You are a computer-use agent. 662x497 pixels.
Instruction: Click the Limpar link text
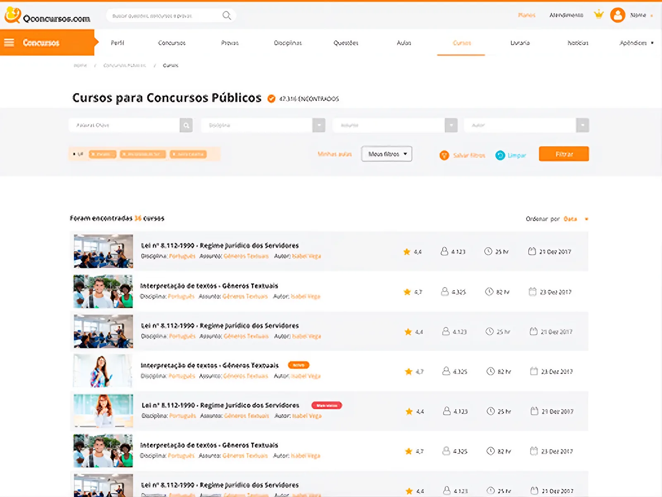click(517, 155)
